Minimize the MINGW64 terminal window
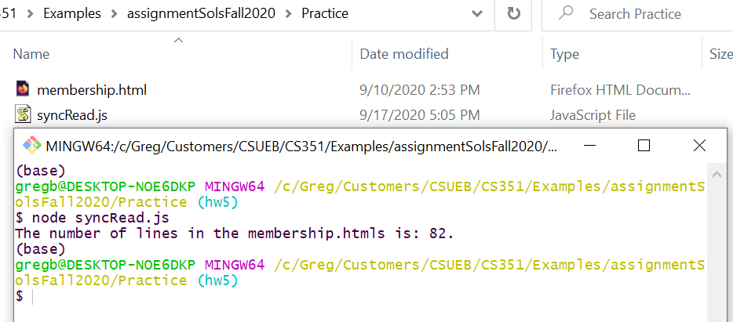The height and width of the screenshot is (322, 733). coord(590,146)
